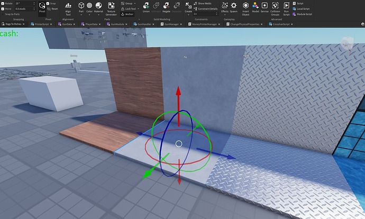This screenshot has height=219, width=365.
Task: Switch to the Rags To Riches tab
Action: [x=13, y=24]
